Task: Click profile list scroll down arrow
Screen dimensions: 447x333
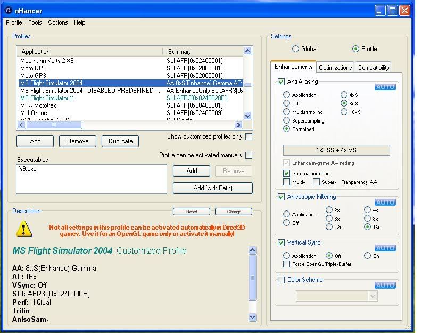Action: [x=248, y=116]
